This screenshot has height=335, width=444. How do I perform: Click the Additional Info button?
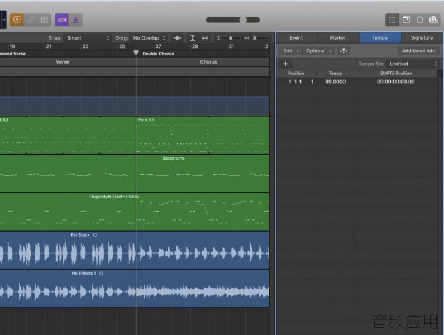[x=418, y=51]
